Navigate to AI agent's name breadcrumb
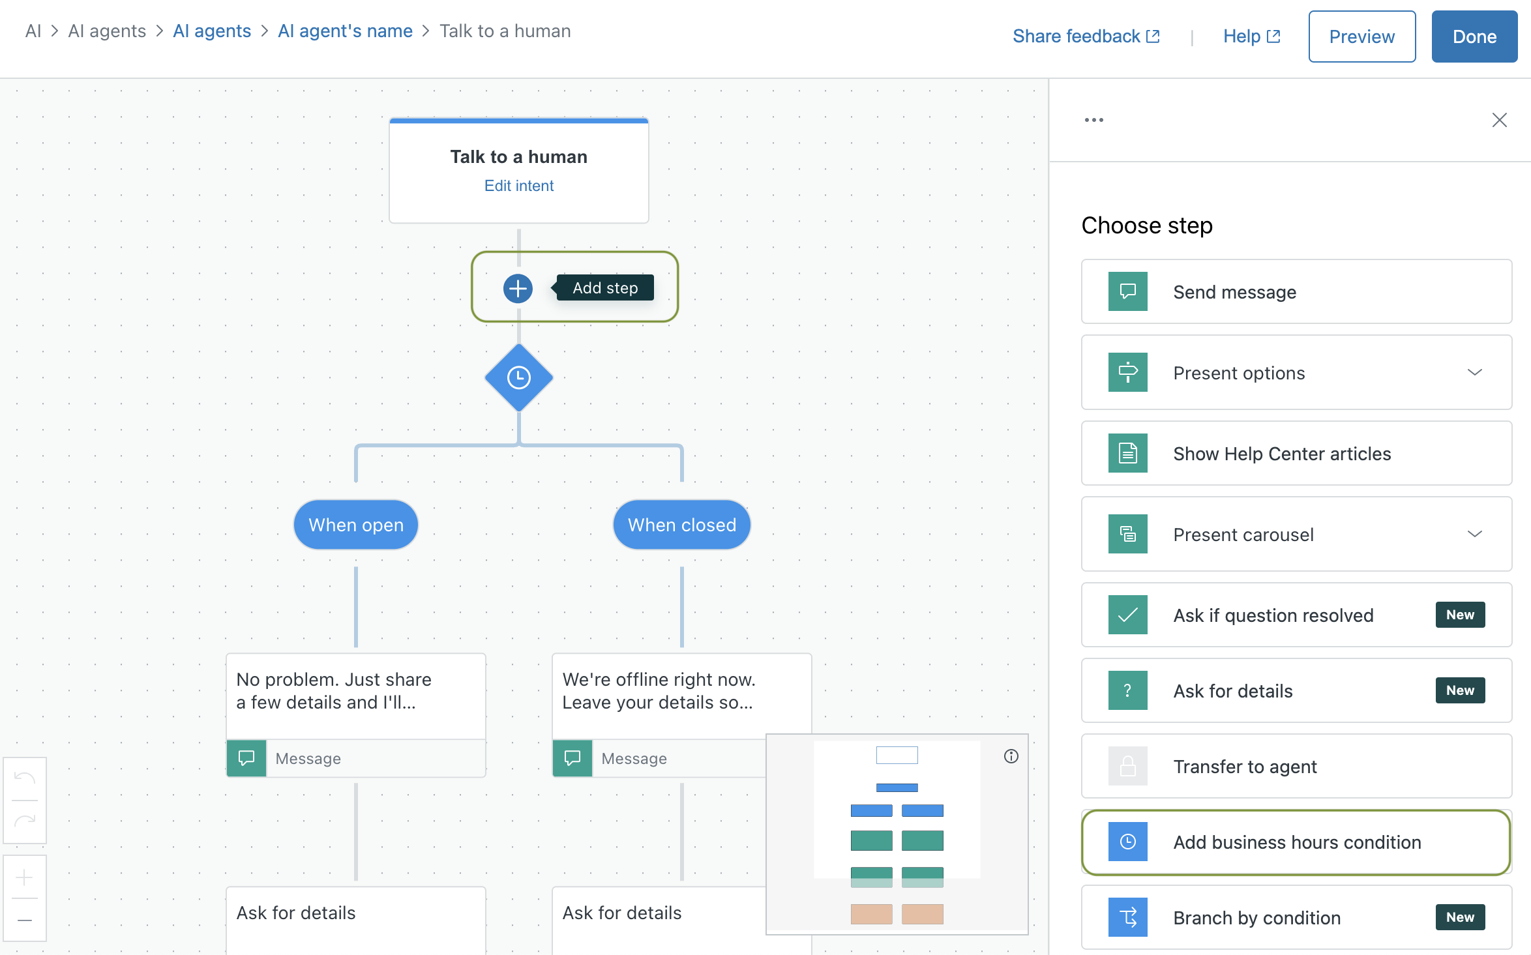Image resolution: width=1531 pixels, height=955 pixels. 345,31
